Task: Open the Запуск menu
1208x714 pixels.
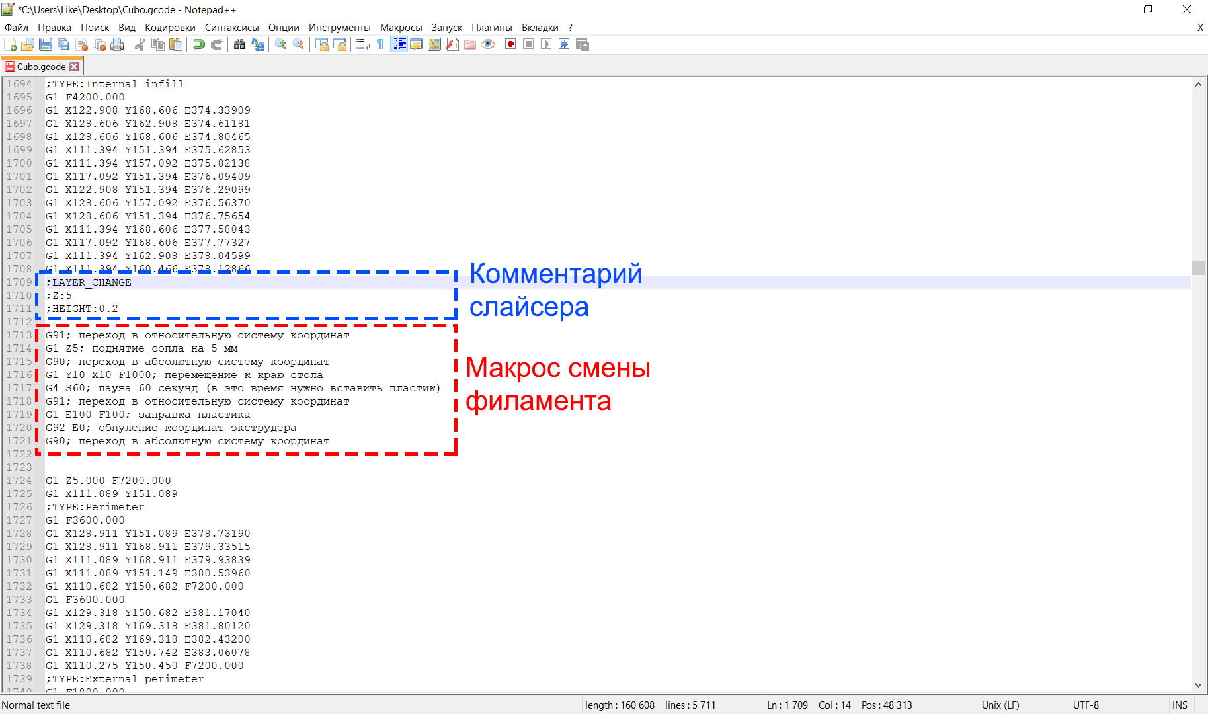Action: [447, 28]
